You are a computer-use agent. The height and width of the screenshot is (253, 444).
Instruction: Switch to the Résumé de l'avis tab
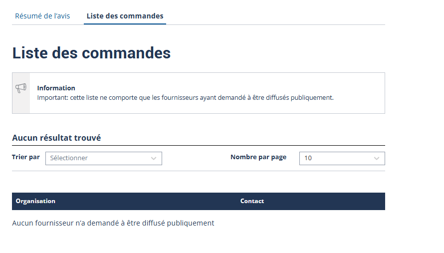click(x=42, y=16)
